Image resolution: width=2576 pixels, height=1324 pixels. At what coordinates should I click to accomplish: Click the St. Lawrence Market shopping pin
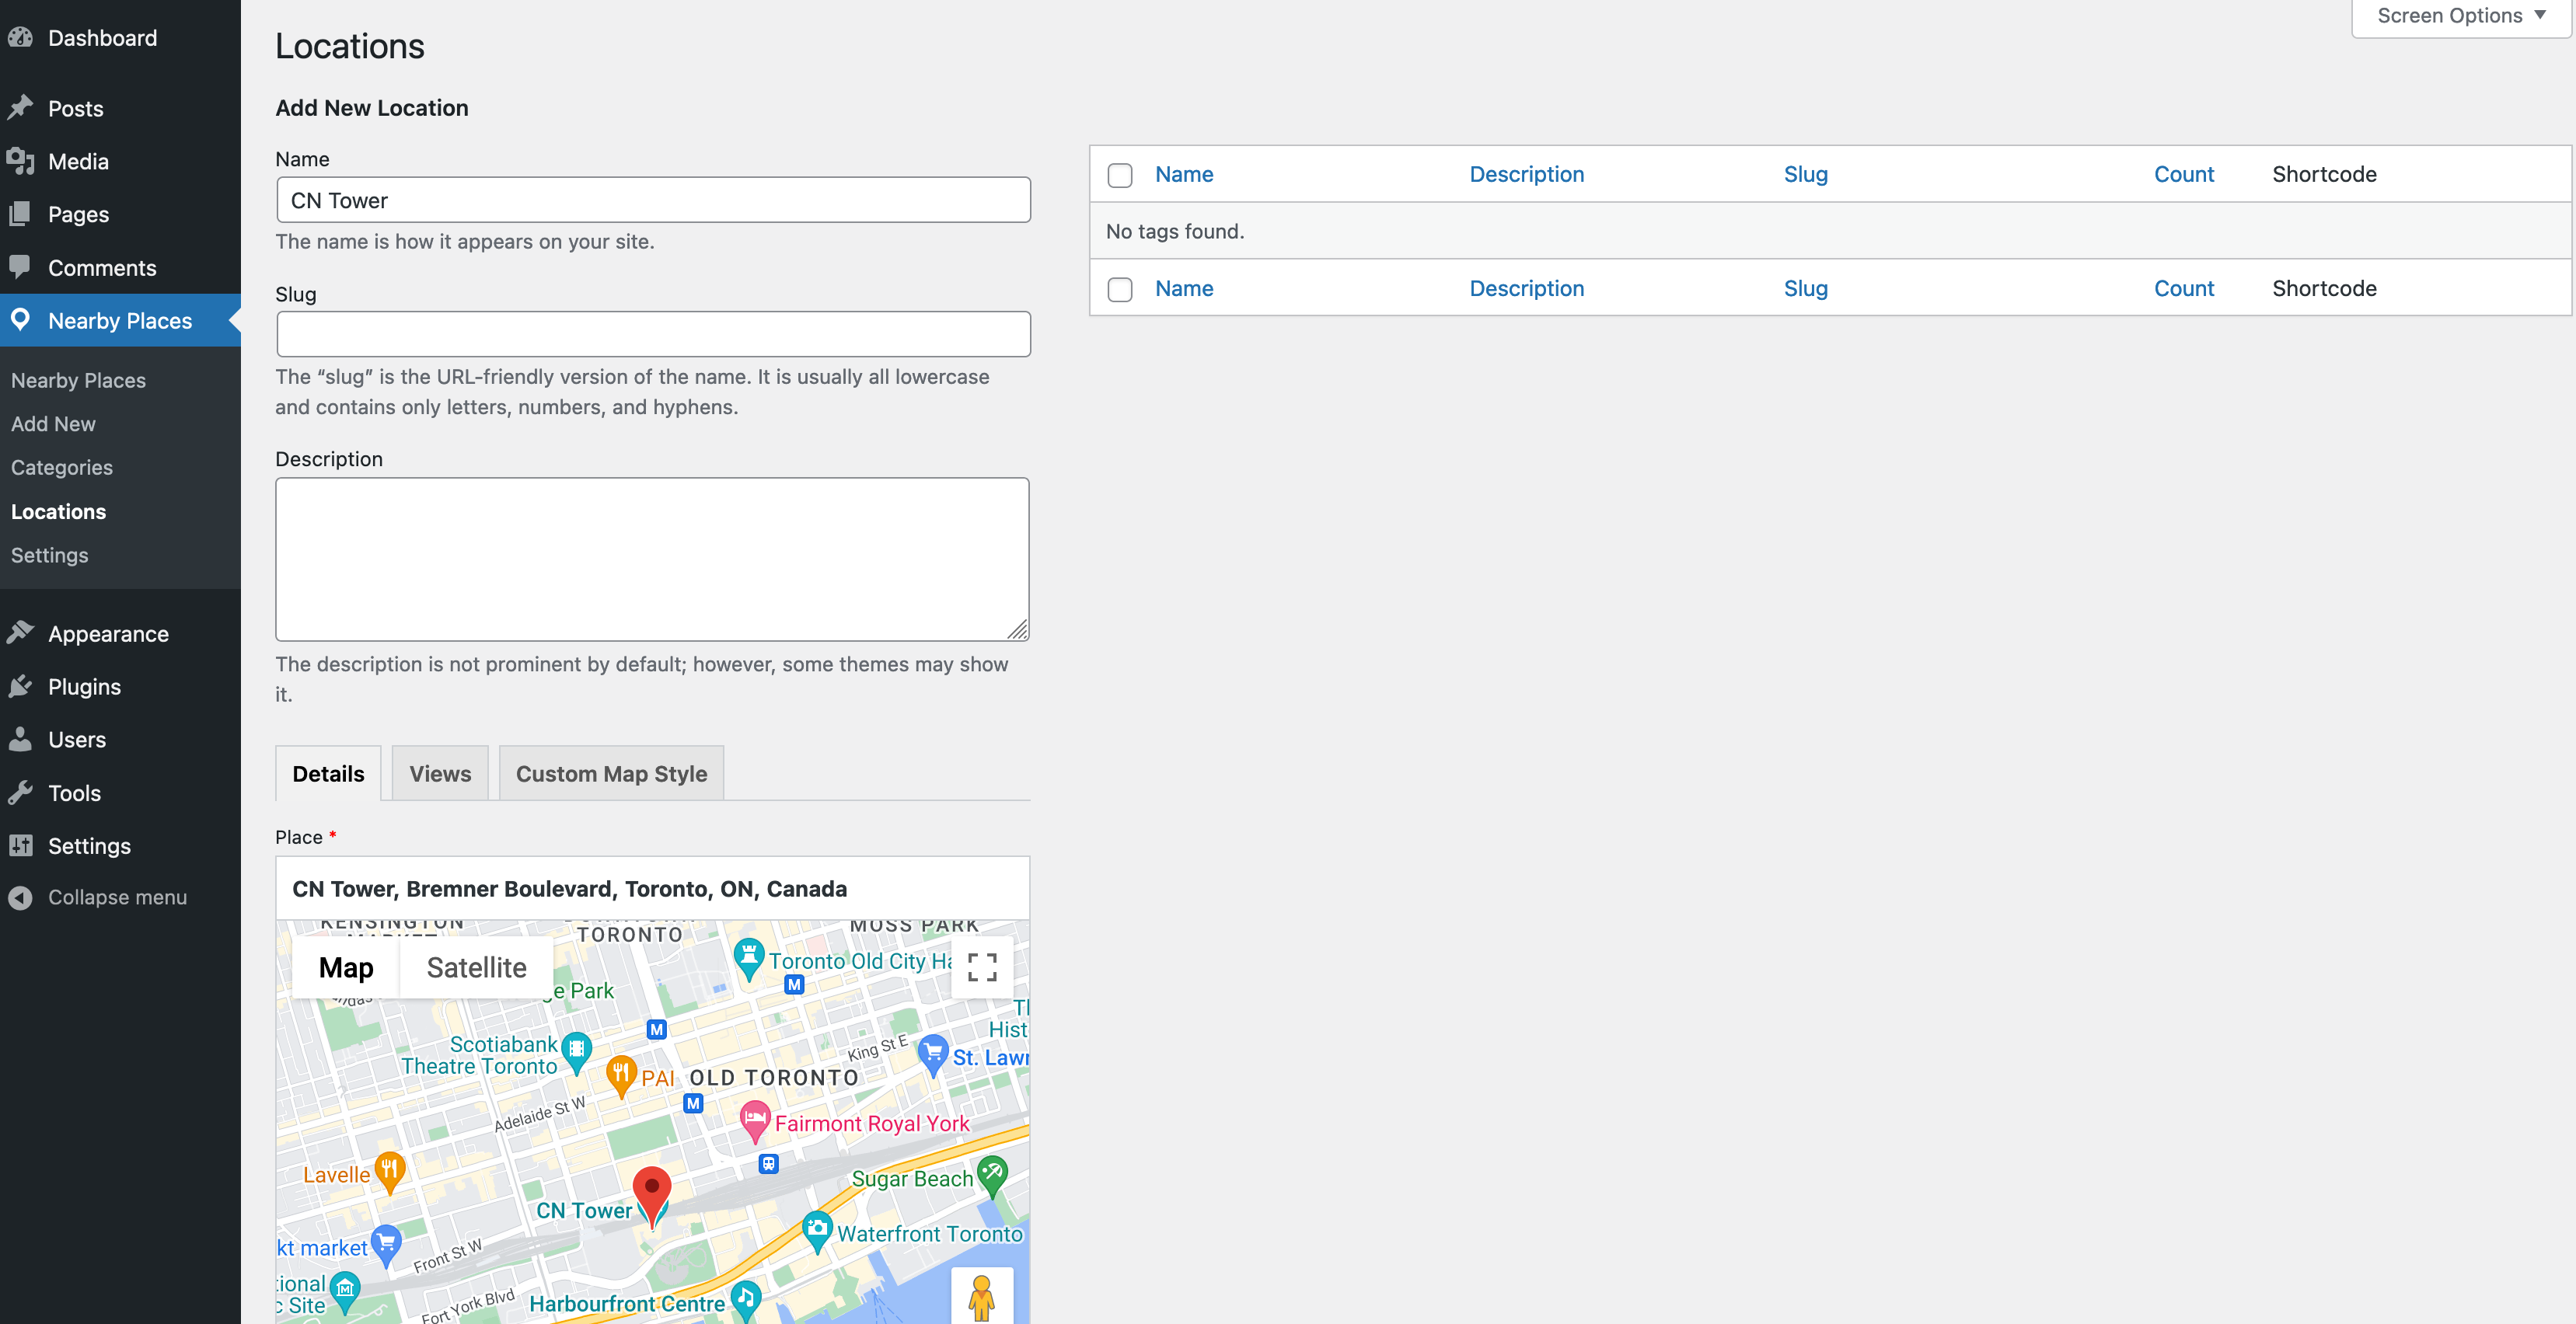coord(932,1056)
